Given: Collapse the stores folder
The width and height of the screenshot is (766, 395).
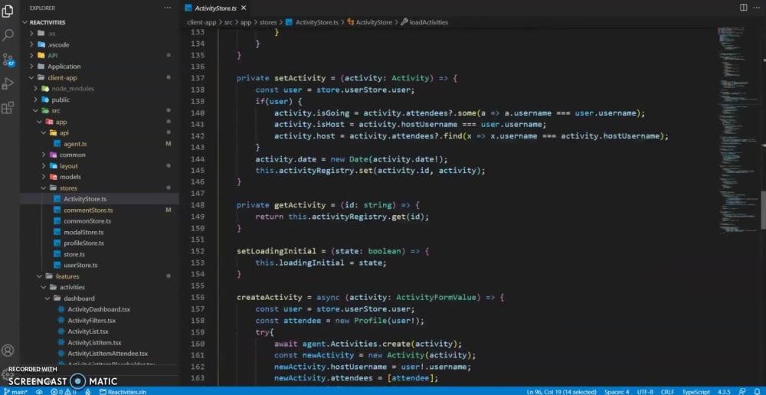Looking at the screenshot, I should pyautogui.click(x=100, y=188).
